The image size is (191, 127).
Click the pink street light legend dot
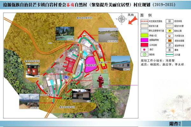tap(144, 50)
